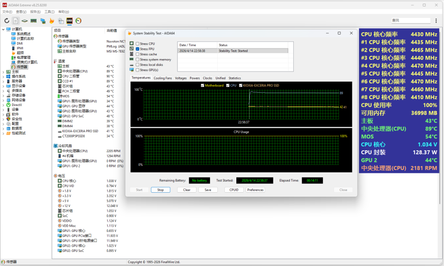Viewport: 444px width, 266px height.
Task: Open System Stability Test flame toolbar icon
Action: coord(51,21)
